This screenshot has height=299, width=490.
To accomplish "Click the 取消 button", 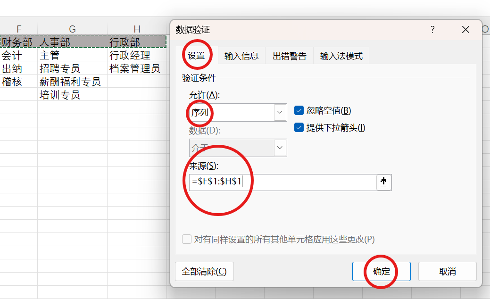I will click(x=447, y=271).
